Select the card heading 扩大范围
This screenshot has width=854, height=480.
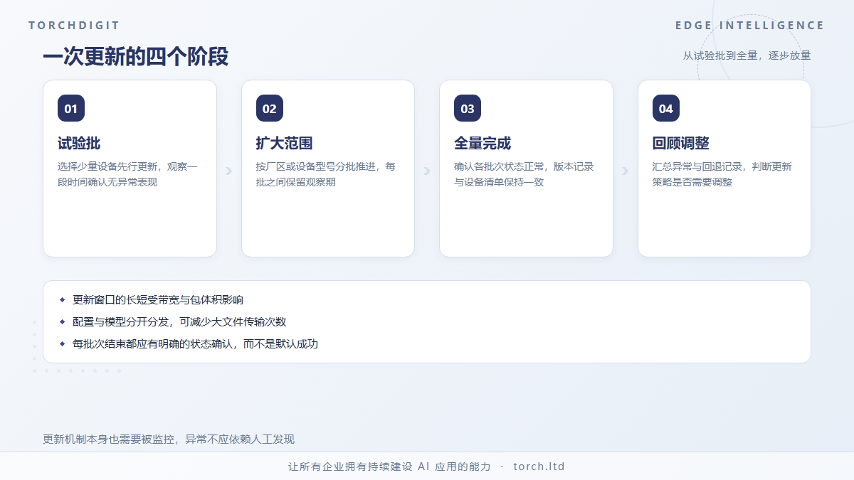tap(285, 143)
